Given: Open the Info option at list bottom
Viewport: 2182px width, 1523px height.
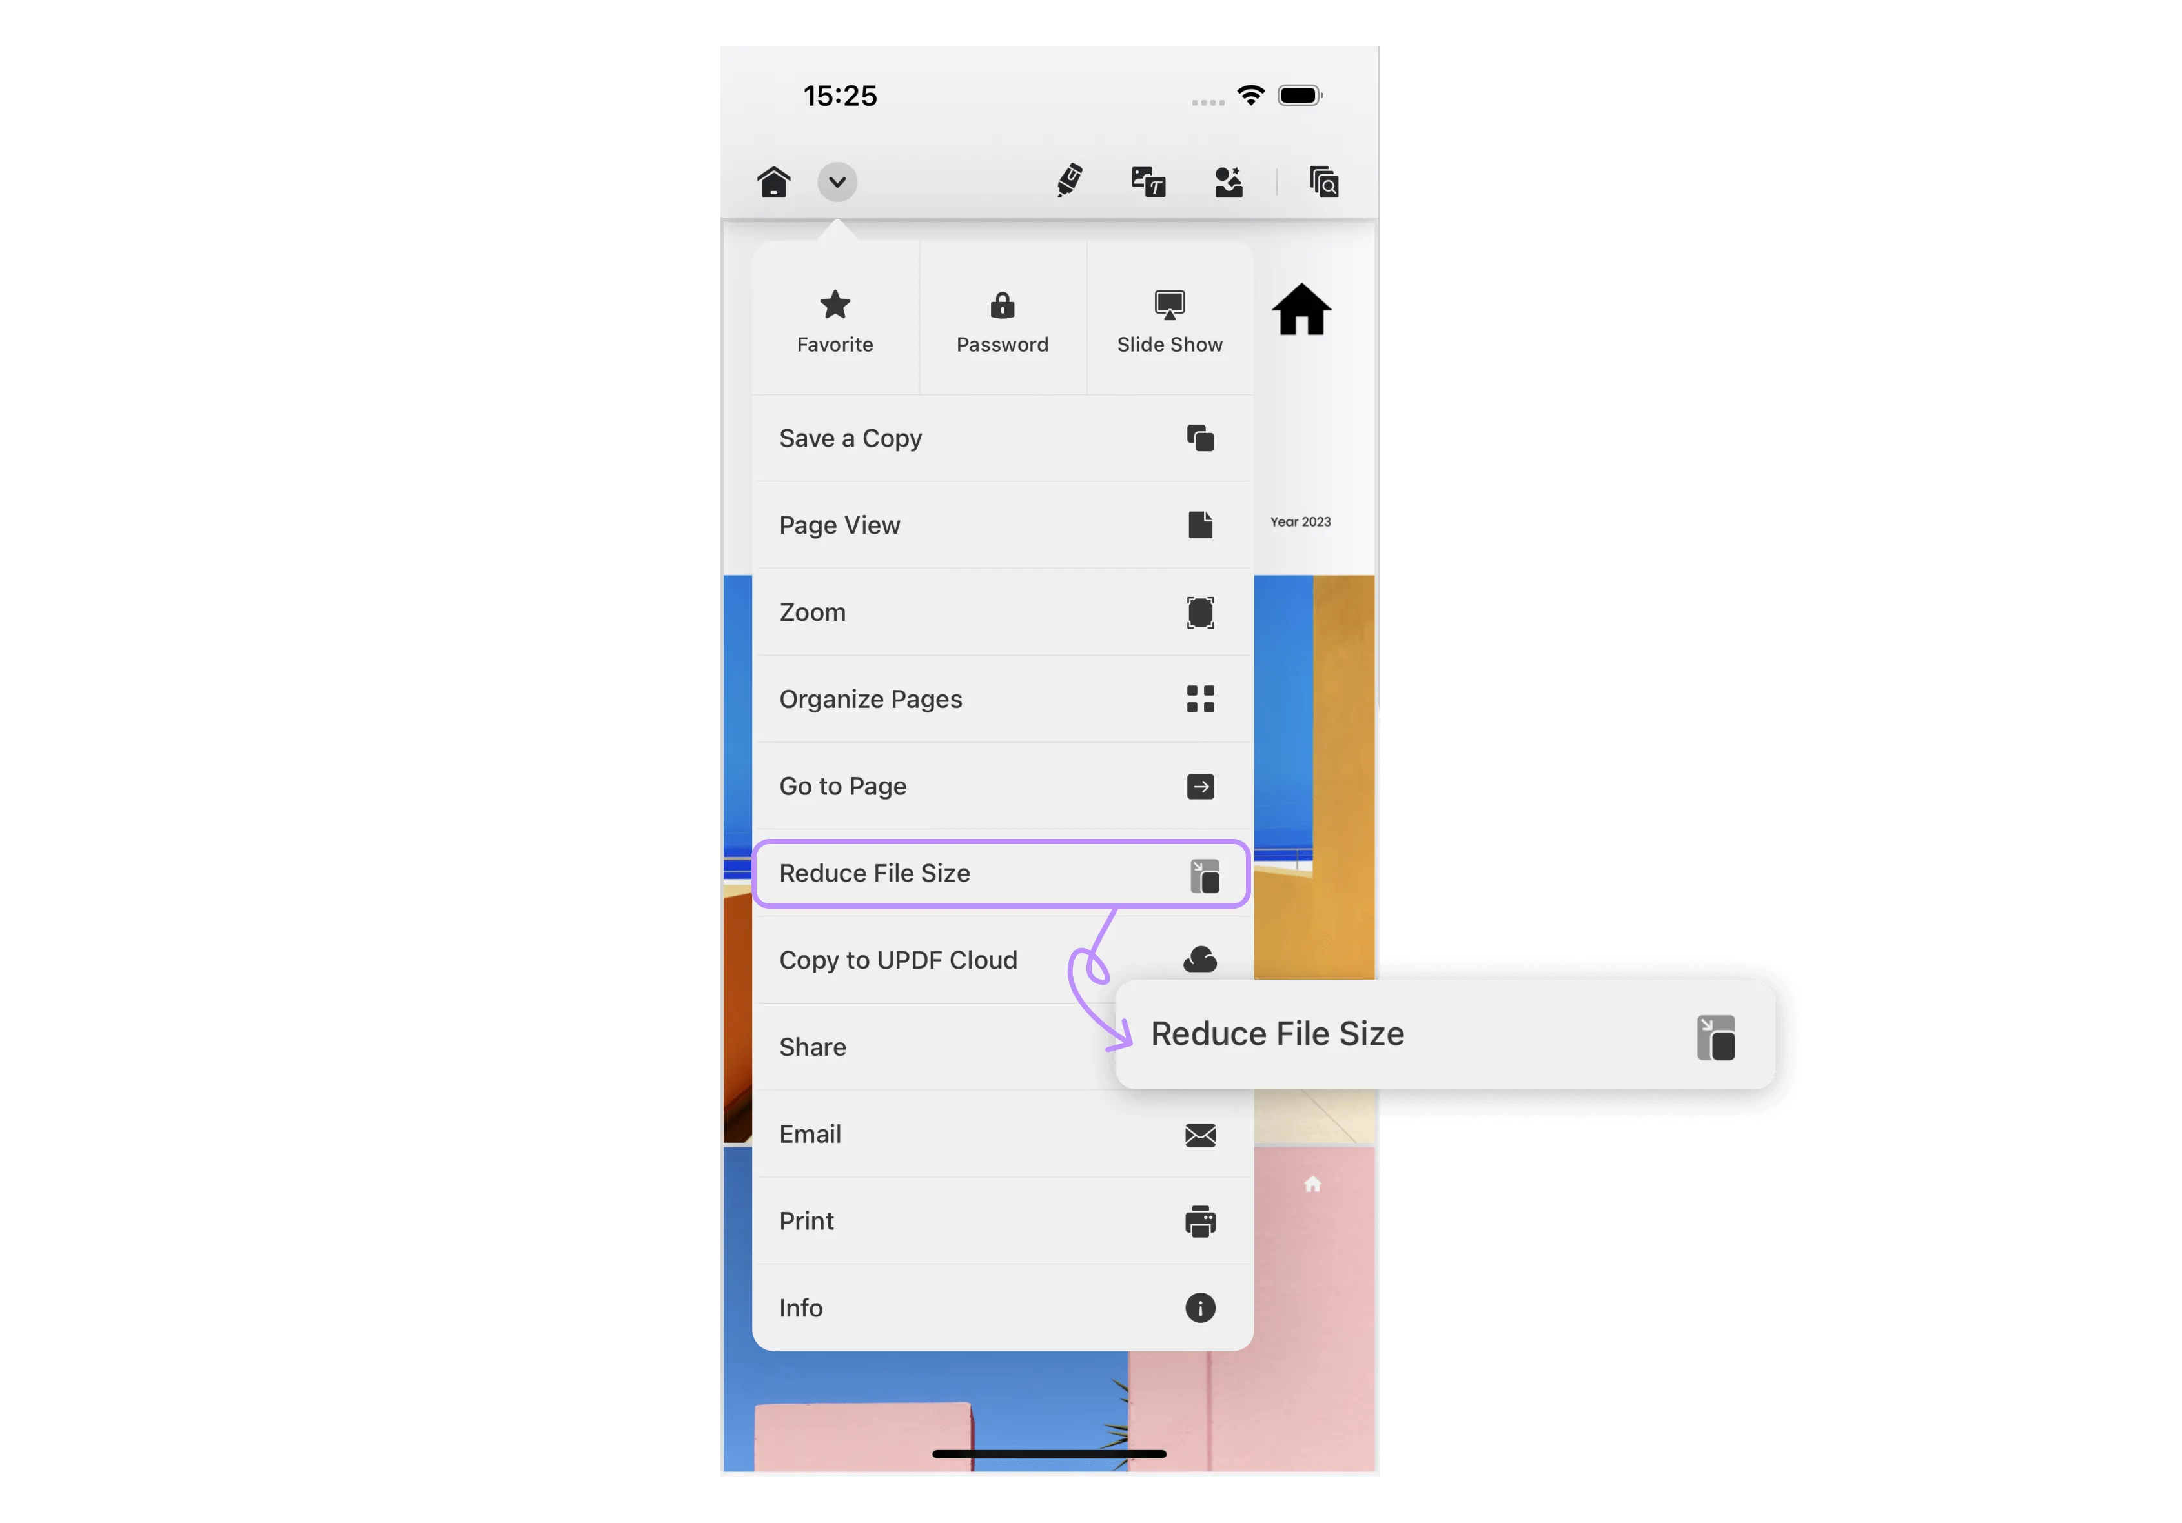Looking at the screenshot, I should pyautogui.click(x=997, y=1307).
